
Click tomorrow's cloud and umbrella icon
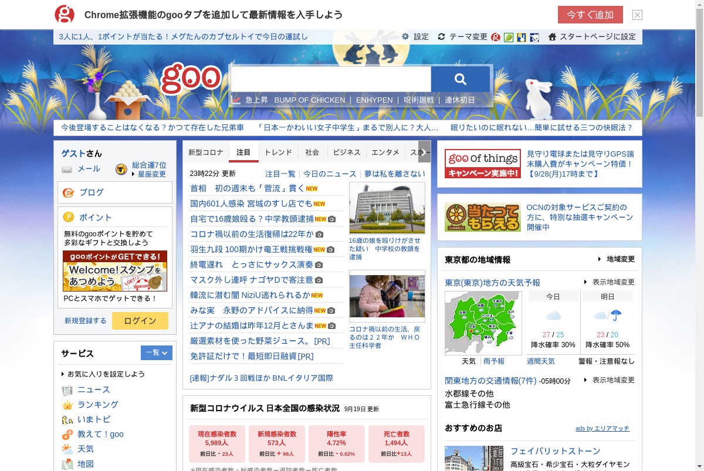[x=608, y=316]
